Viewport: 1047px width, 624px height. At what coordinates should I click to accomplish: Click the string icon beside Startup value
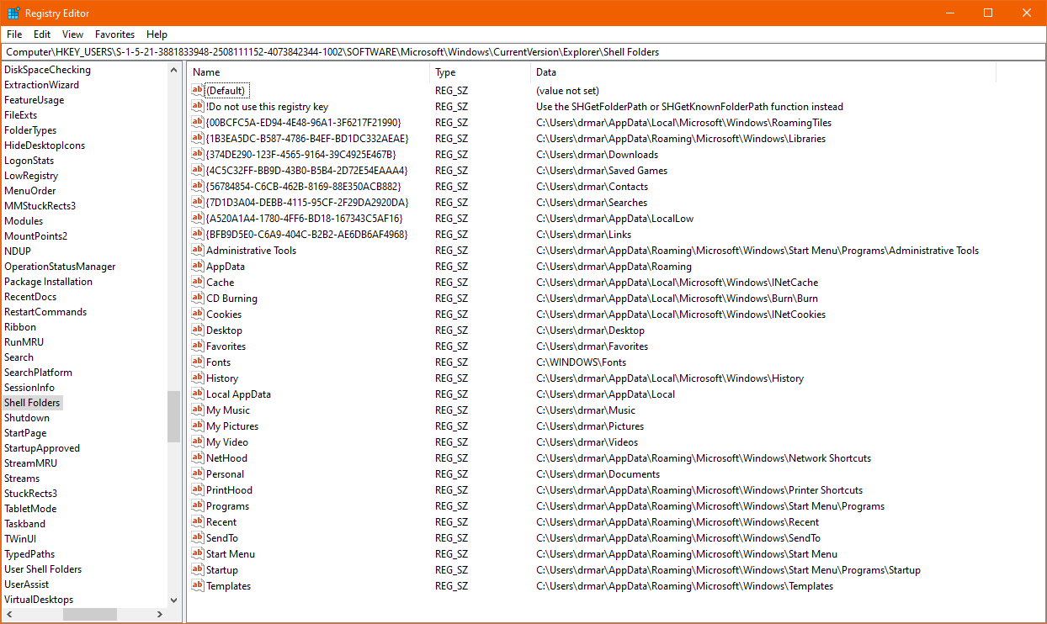(198, 569)
